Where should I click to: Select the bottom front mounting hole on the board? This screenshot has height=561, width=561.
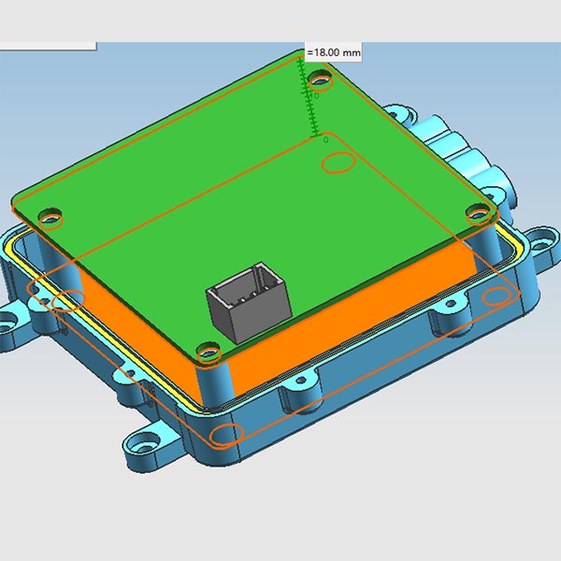click(209, 352)
